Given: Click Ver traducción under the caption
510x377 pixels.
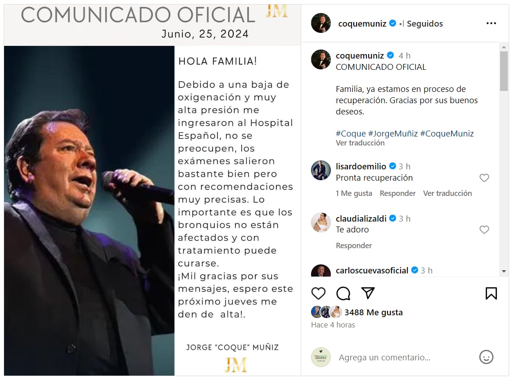Looking at the screenshot, I should [360, 143].
